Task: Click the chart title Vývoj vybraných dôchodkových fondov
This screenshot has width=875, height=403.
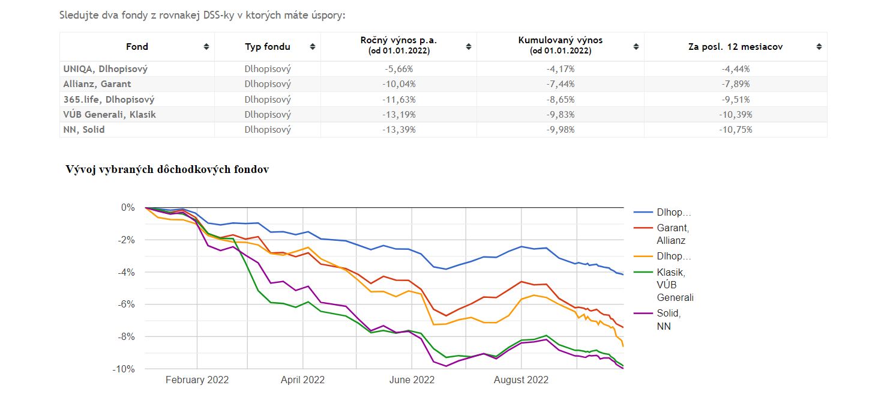Action: click(167, 169)
